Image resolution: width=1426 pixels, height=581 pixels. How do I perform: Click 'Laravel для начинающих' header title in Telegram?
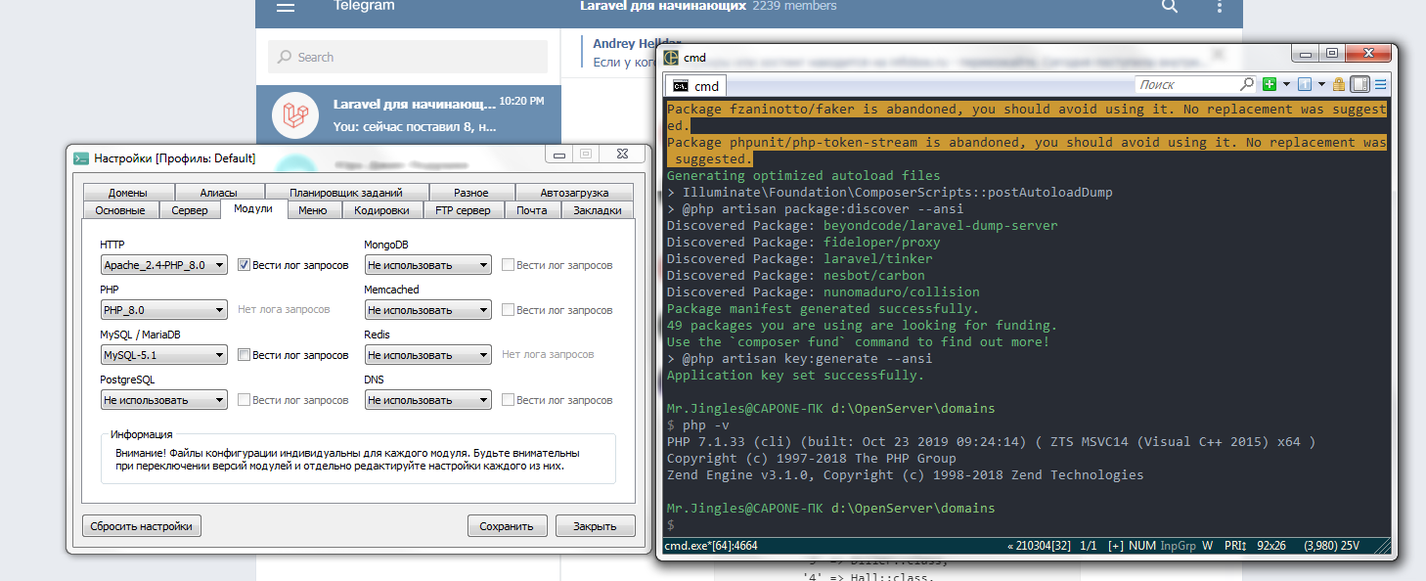pos(663,6)
